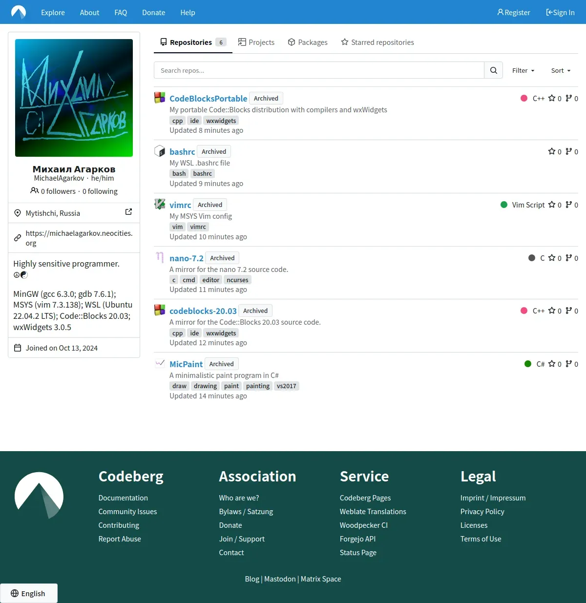This screenshot has width=586, height=603.
Task: Open the external link icon beside Mytishchi, Russia
Action: tap(128, 212)
